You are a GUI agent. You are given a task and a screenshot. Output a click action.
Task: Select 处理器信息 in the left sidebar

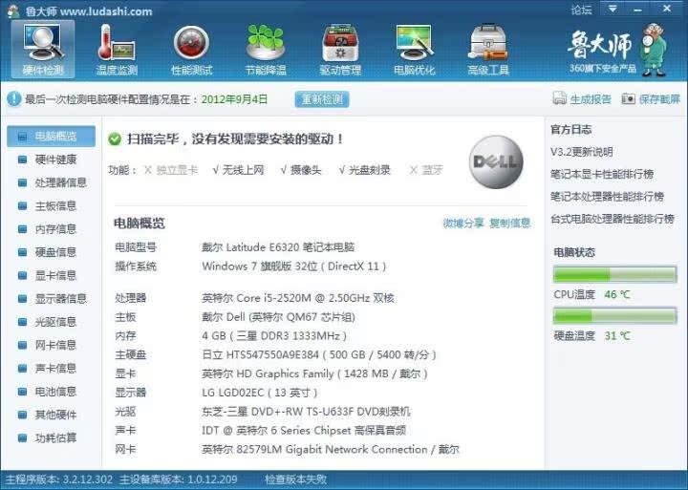point(60,182)
